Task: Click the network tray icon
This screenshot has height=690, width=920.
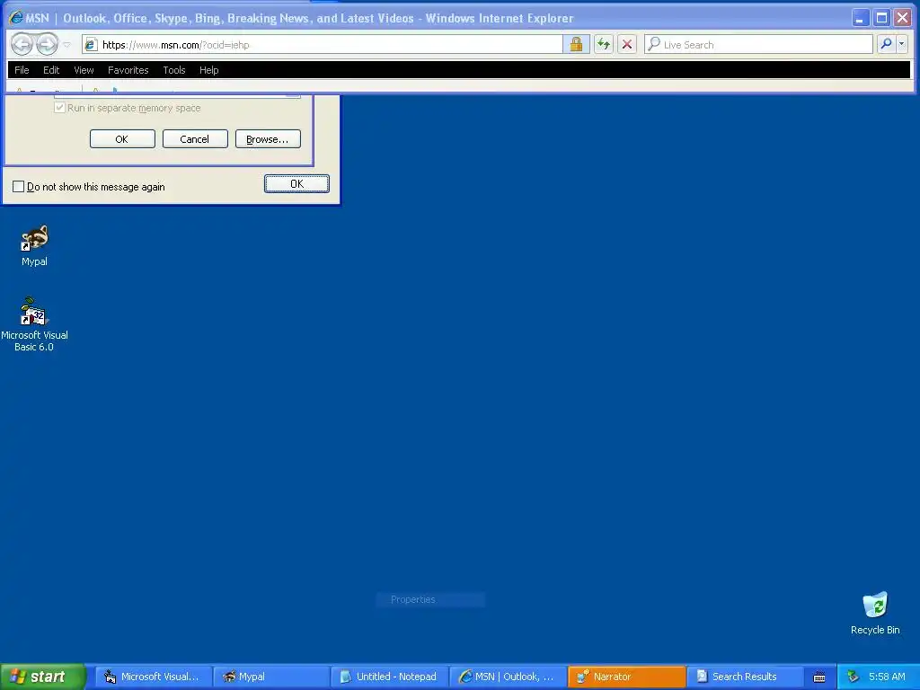Action: pos(854,677)
